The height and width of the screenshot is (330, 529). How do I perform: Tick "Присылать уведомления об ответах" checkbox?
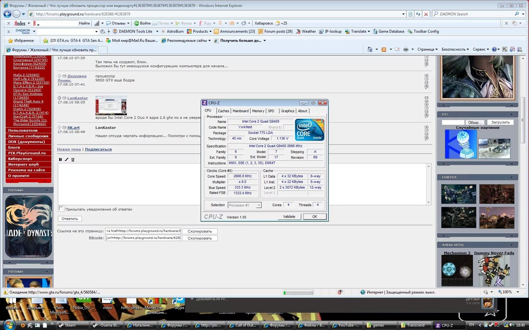61,209
